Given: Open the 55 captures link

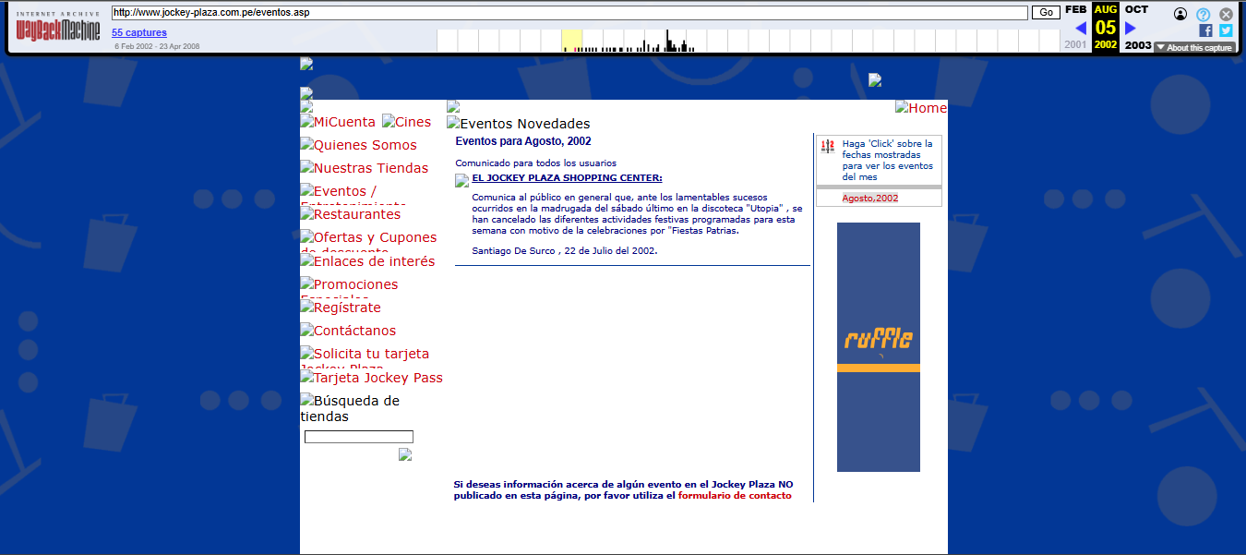Looking at the screenshot, I should coord(139,32).
